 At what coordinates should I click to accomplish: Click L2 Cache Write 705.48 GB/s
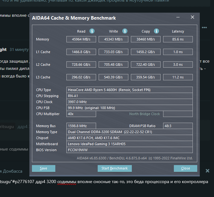[113, 65]
